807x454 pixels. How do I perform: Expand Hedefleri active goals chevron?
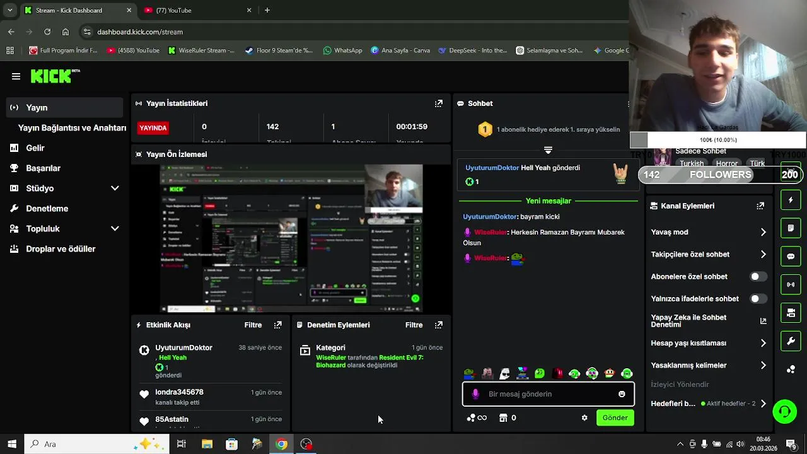tap(763, 404)
